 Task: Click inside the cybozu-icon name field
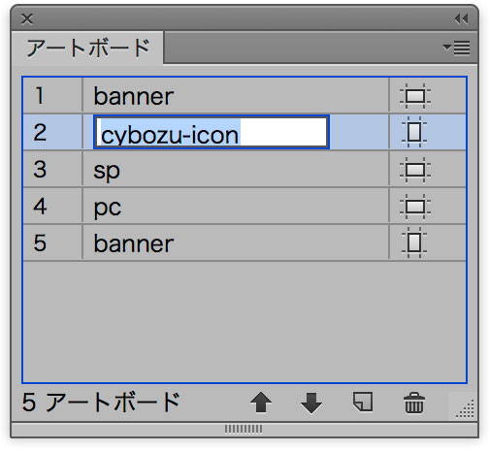(212, 132)
